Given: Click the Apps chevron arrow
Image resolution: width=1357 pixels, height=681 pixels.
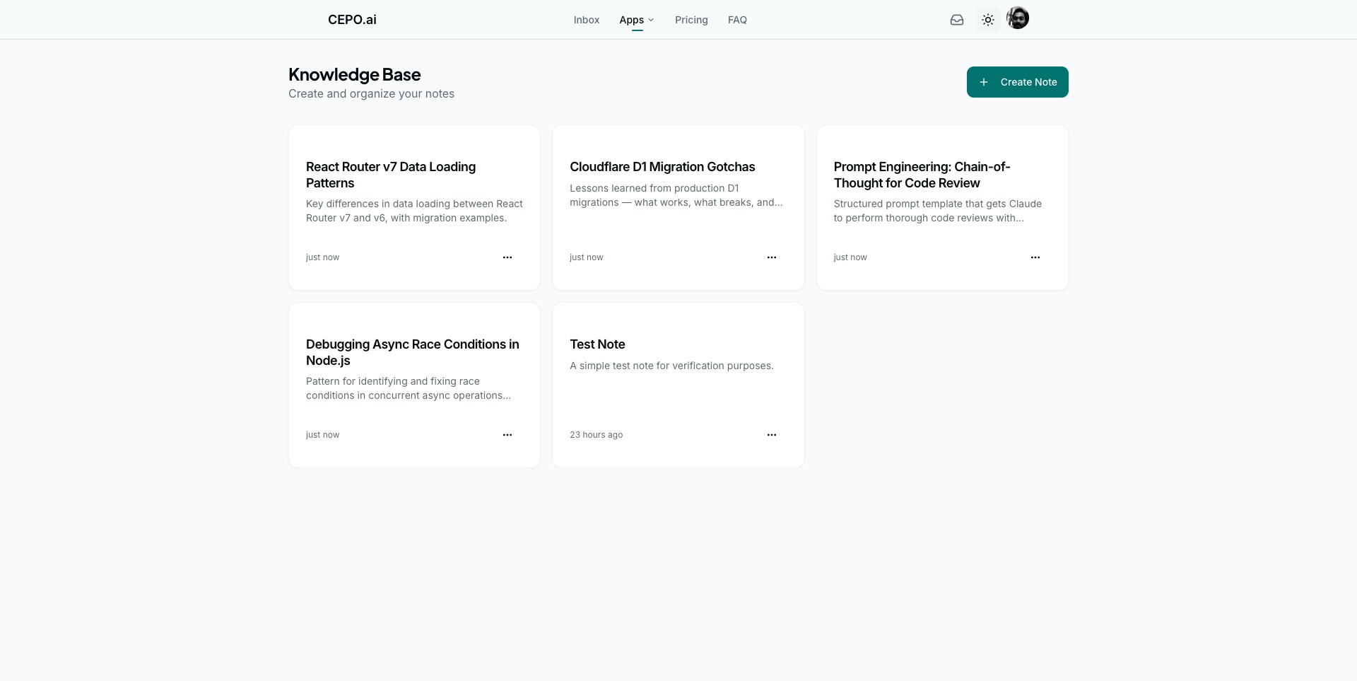Looking at the screenshot, I should pyautogui.click(x=650, y=20).
